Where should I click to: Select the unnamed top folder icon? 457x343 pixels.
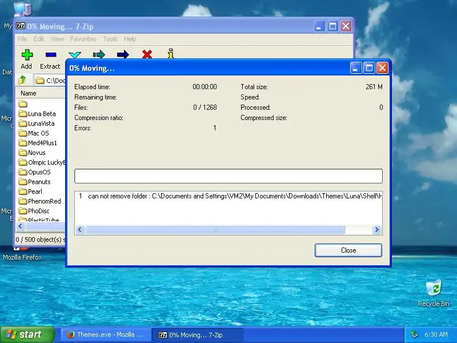[x=23, y=104]
